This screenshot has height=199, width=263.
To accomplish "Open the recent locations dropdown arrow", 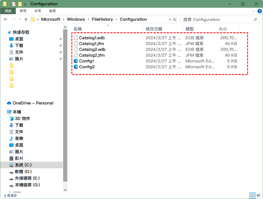I will pos(20,19).
